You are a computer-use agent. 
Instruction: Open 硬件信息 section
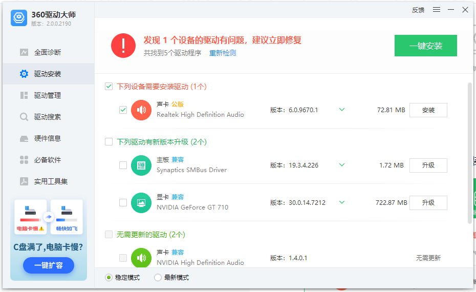click(49, 138)
